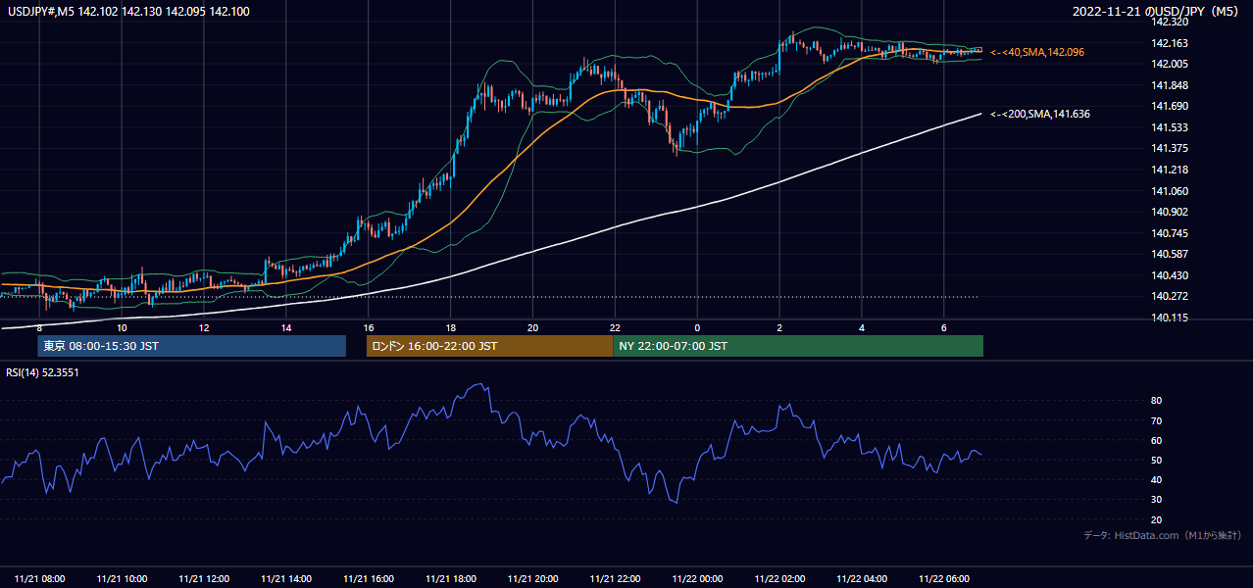Click the 11/22 00:00 time axis label
The image size is (1253, 588).
pyautogui.click(x=697, y=579)
